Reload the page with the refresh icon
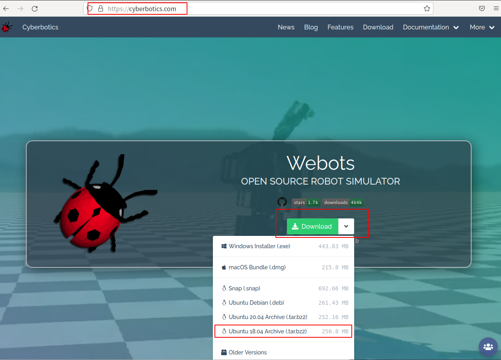 [x=35, y=8]
